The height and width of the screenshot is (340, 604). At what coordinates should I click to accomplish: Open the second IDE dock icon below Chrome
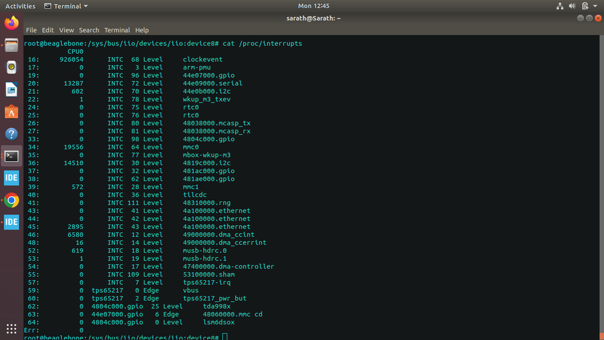point(11,222)
